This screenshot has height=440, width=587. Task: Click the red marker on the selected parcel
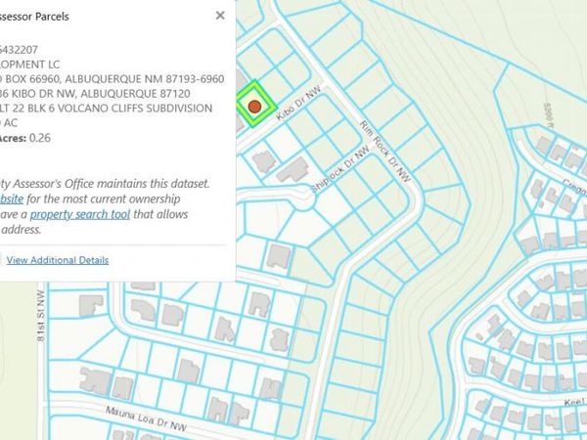pyautogui.click(x=254, y=105)
